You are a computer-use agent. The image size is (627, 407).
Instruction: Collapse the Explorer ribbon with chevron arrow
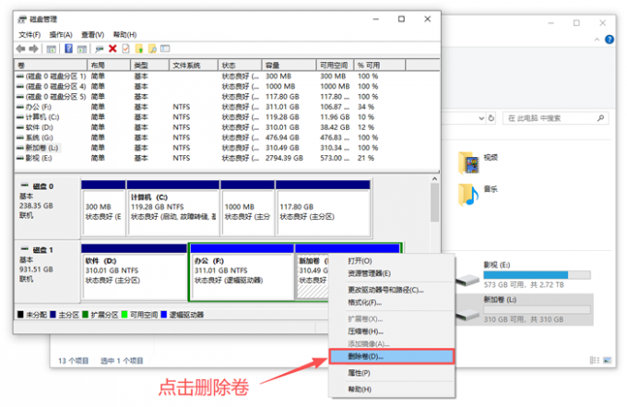pos(597,39)
